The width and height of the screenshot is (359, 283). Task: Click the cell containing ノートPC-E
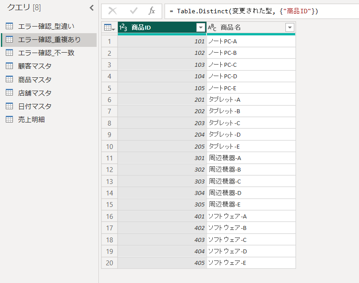coord(251,88)
